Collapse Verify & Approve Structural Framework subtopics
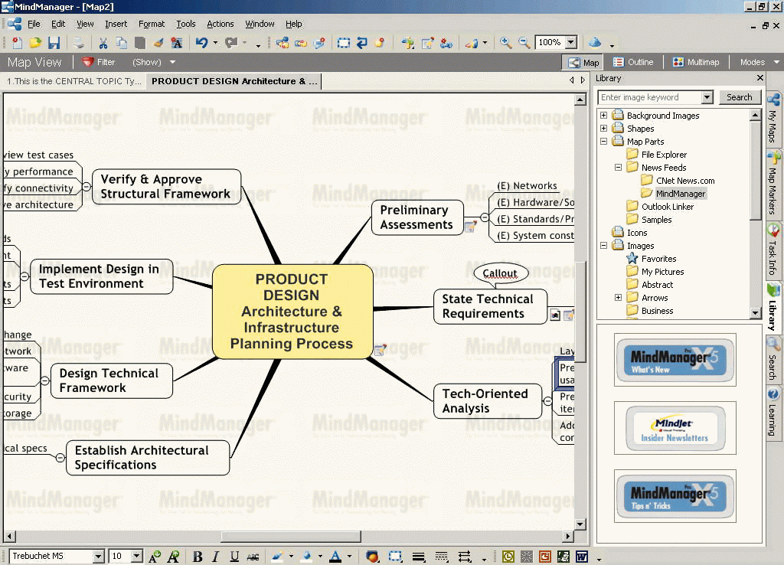The height and width of the screenshot is (565, 784). click(86, 187)
